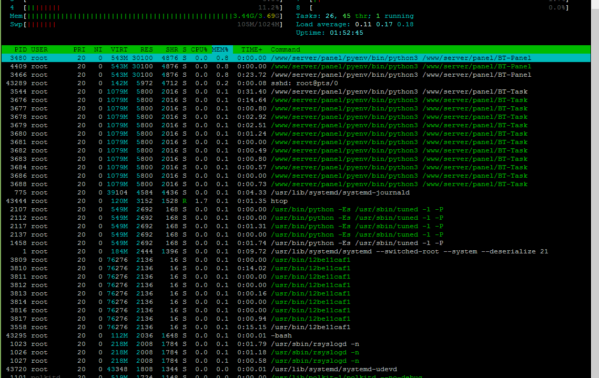Select process 3544 BT-Task row

[x=296, y=91]
